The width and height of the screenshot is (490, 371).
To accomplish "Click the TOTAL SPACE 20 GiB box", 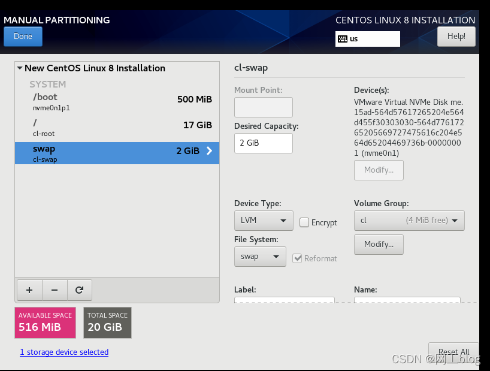I will (x=107, y=322).
